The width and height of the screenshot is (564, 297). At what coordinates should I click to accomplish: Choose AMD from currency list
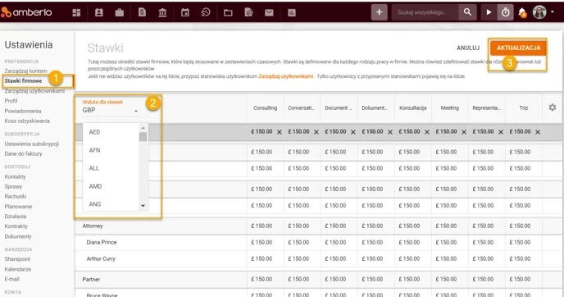tap(111, 186)
